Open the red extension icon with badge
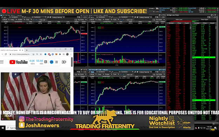 pyautogui.click(x=49, y=54)
